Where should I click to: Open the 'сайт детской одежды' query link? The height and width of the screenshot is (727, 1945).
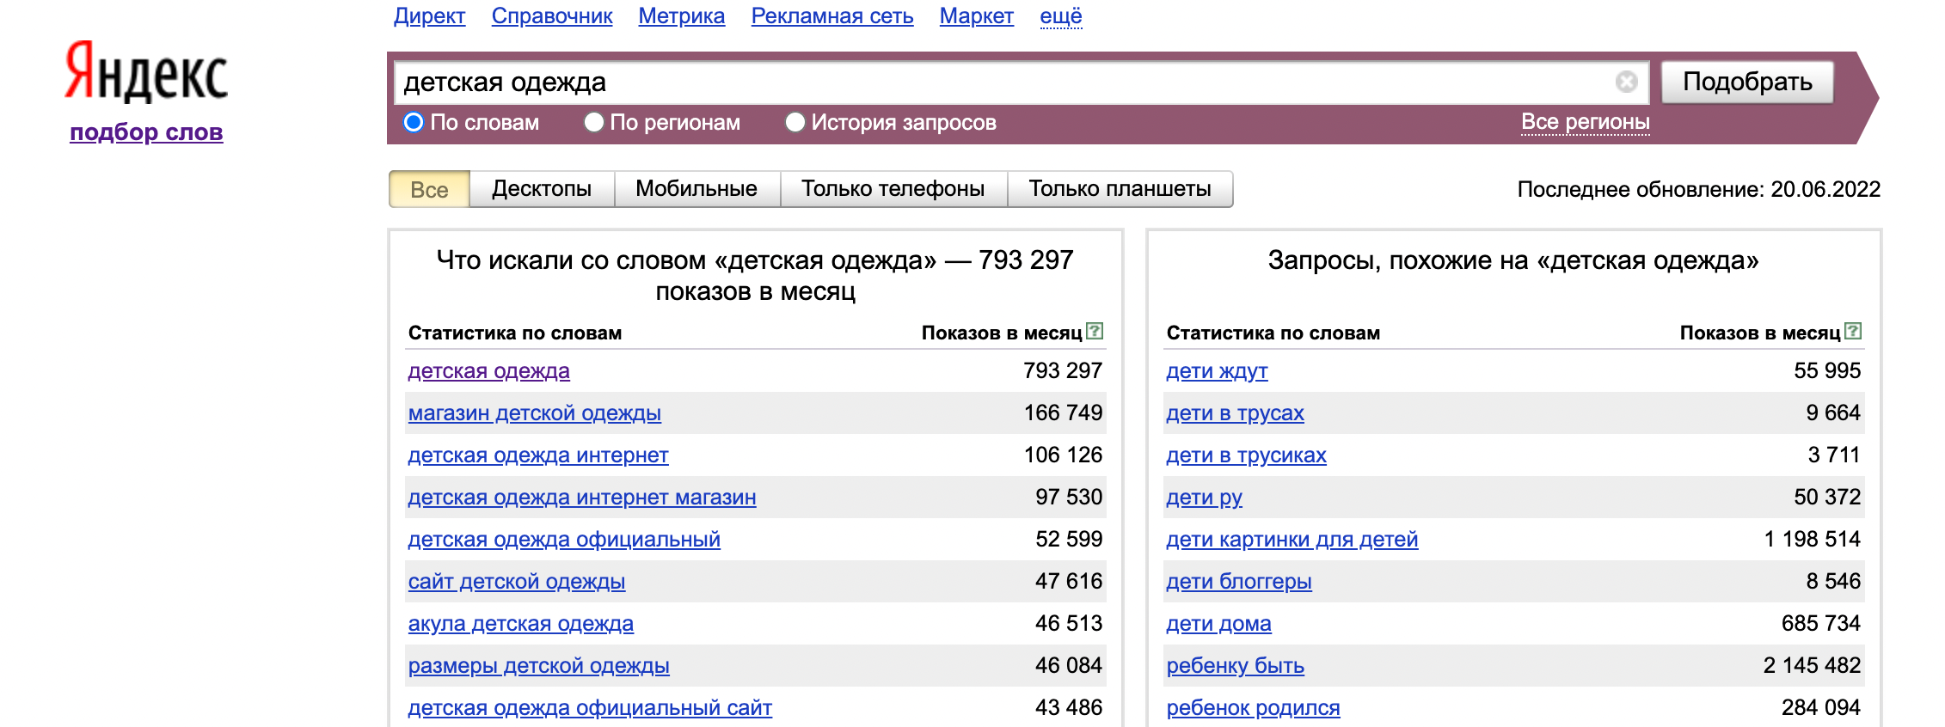pos(516,582)
